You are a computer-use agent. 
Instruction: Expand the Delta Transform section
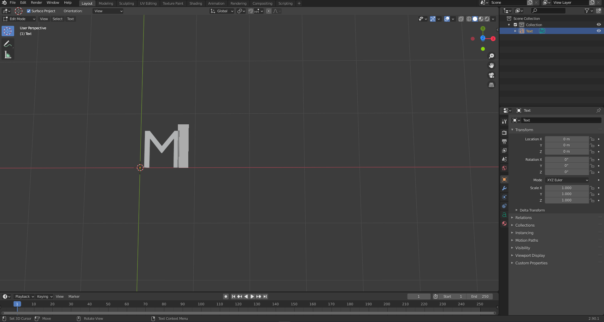(x=533, y=210)
